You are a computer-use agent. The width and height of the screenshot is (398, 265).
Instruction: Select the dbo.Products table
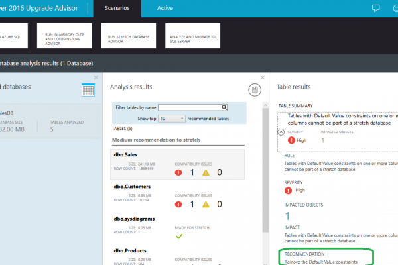[177, 256]
